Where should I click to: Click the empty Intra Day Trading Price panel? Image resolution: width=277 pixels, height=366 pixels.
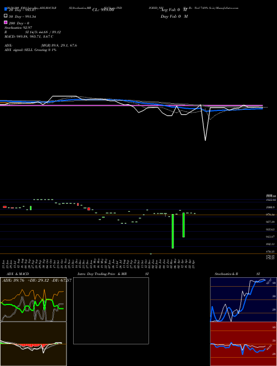(x=111, y=311)
